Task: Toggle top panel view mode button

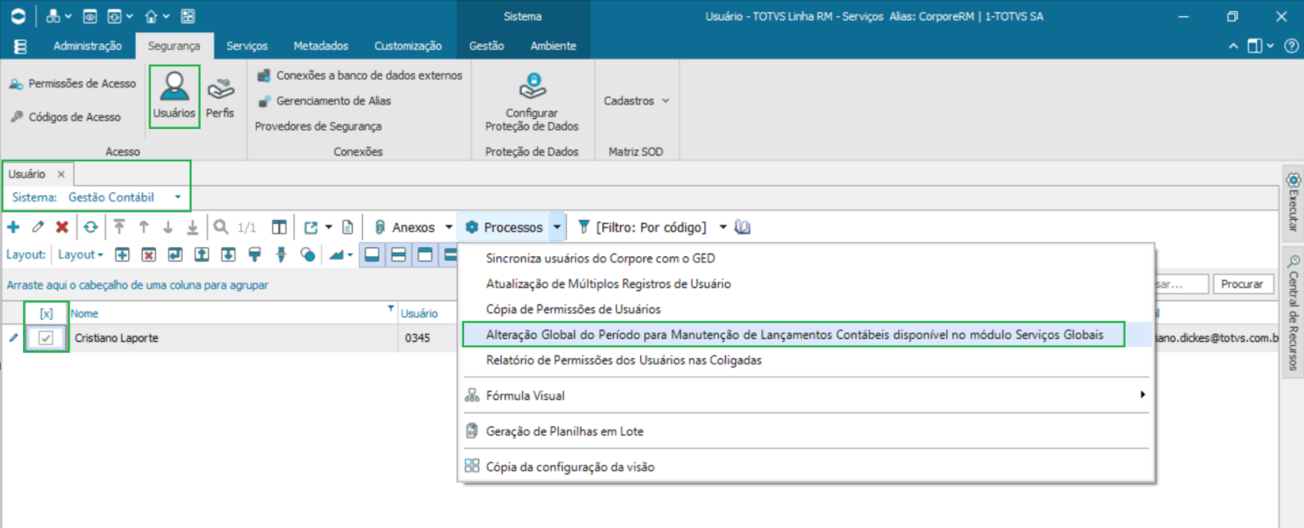Action: click(x=424, y=254)
